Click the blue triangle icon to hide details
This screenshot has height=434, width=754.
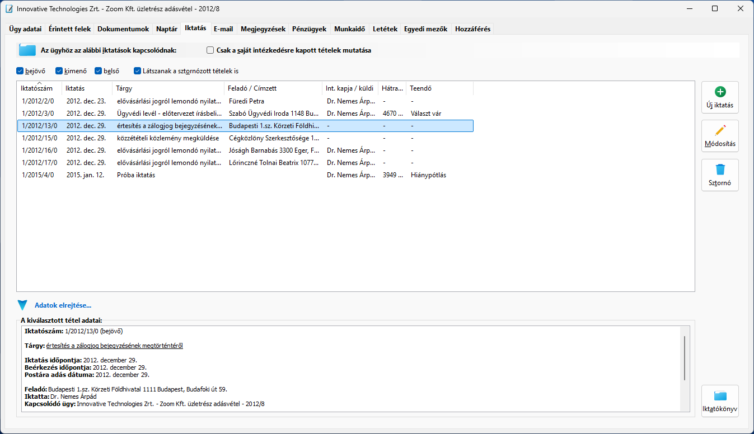(x=22, y=305)
